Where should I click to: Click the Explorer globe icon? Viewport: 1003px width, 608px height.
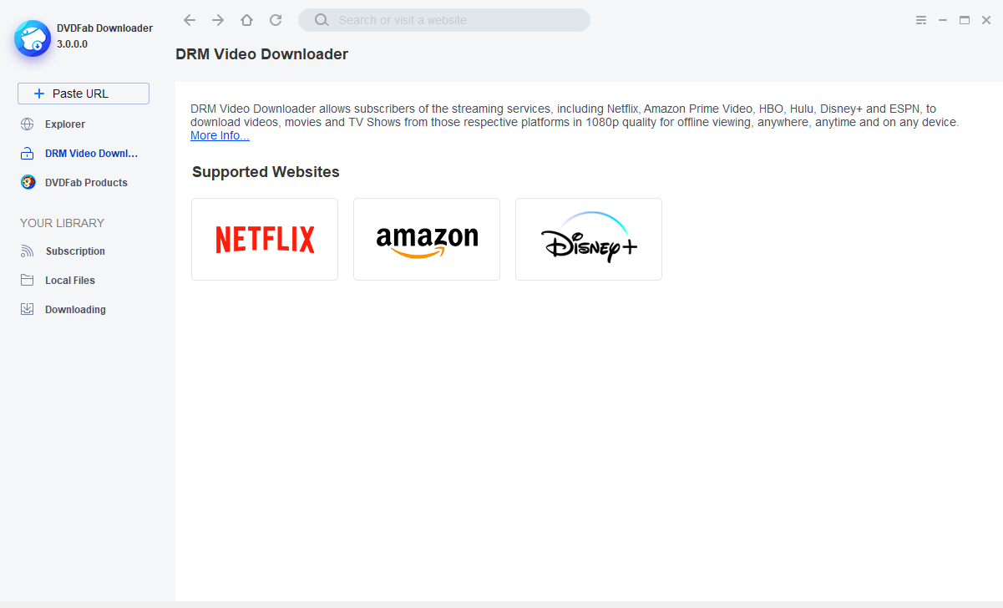[28, 124]
